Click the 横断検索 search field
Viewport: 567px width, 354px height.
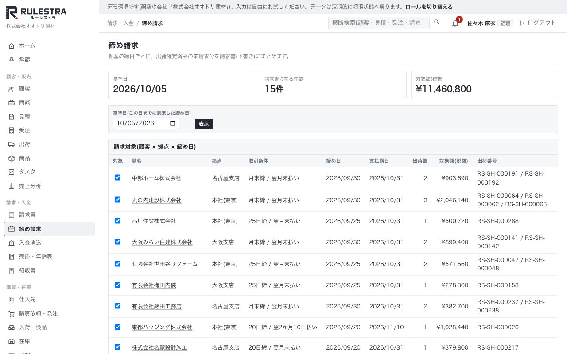(379, 23)
